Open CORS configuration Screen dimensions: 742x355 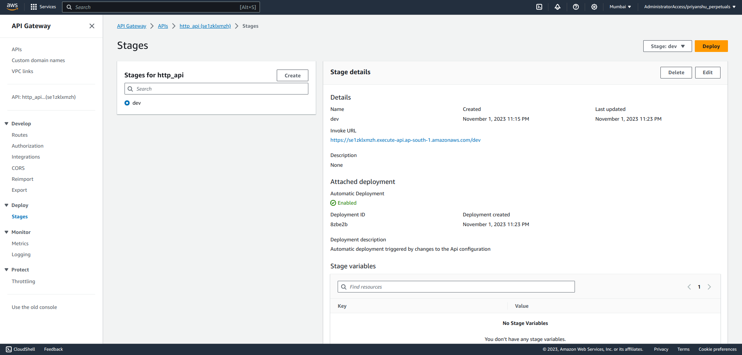point(18,168)
